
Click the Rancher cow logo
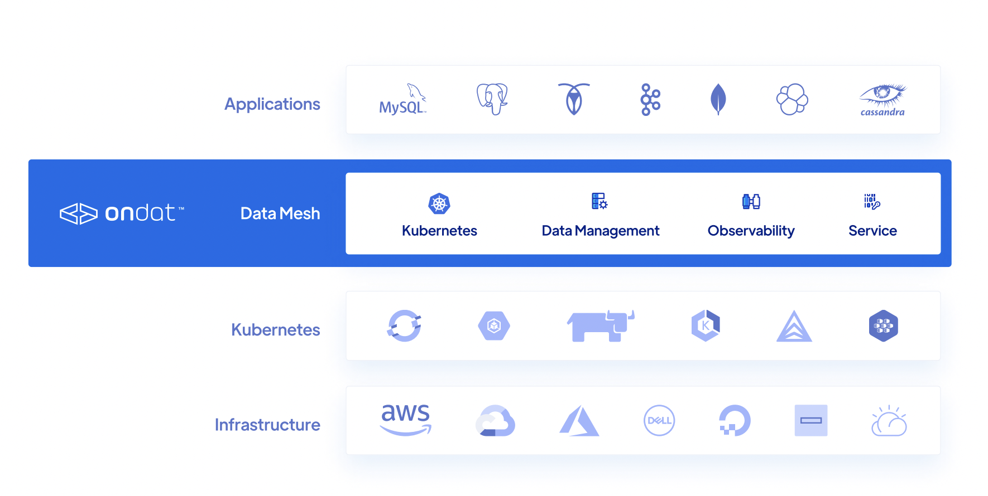click(x=601, y=326)
